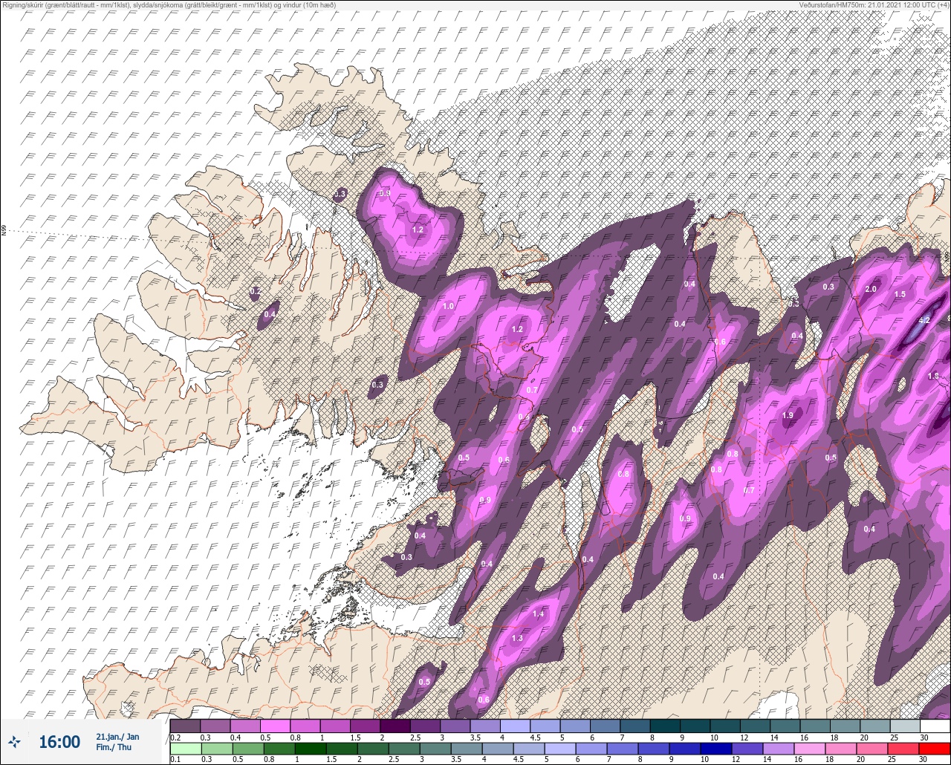Pick the bright pink 0.5 swatch in upper legend
This screenshot has height=765, width=951.
[275, 725]
